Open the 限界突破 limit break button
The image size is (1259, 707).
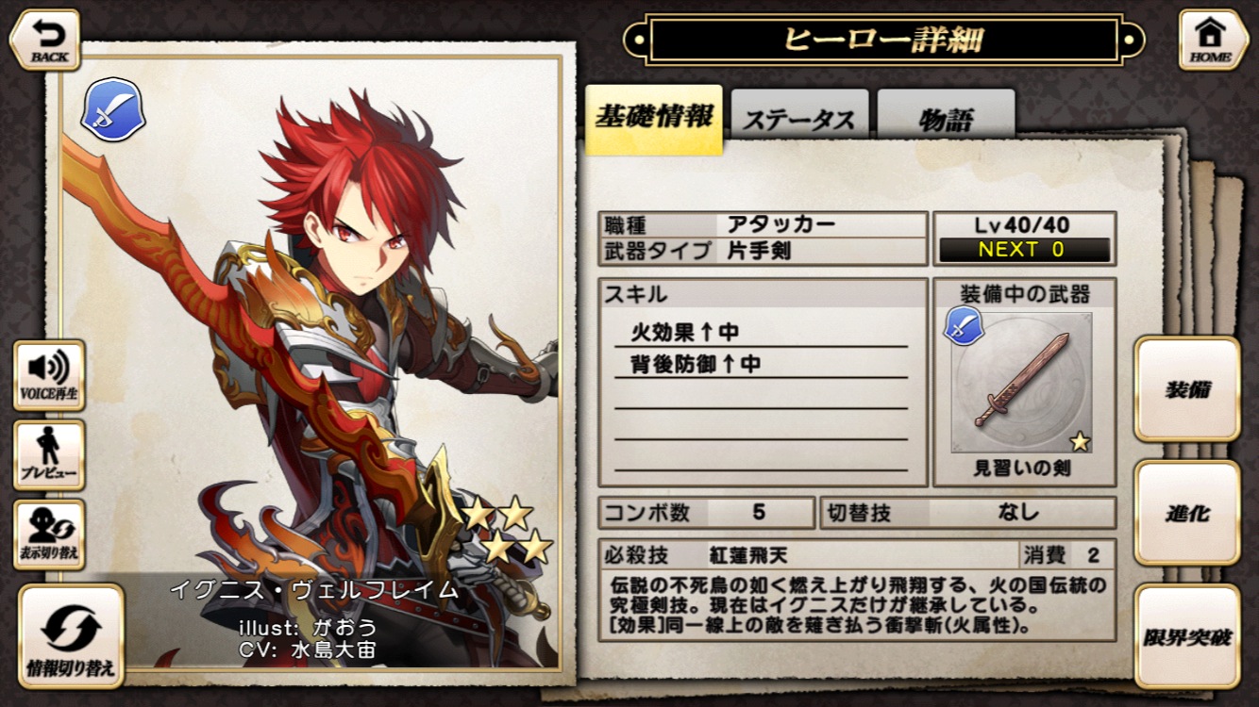1187,636
